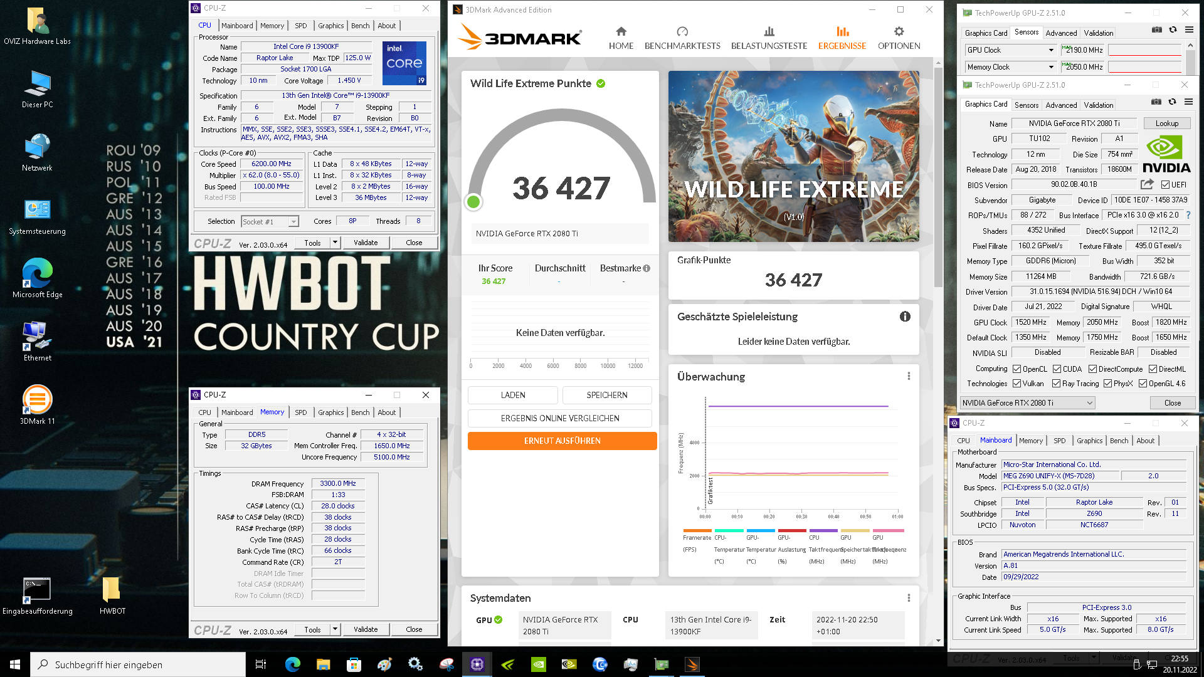The image size is (1204, 677).
Task: Click Task View icon in taskbar
Action: tap(261, 664)
